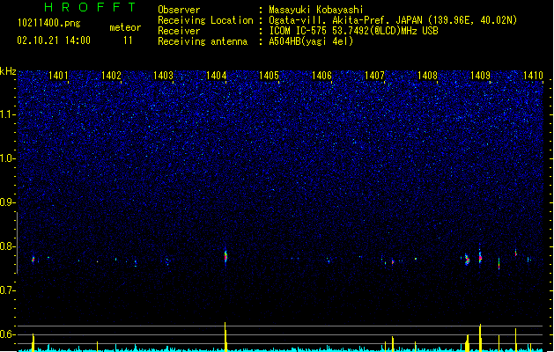Click the 1.1 kHz frequency label

(x=7, y=114)
